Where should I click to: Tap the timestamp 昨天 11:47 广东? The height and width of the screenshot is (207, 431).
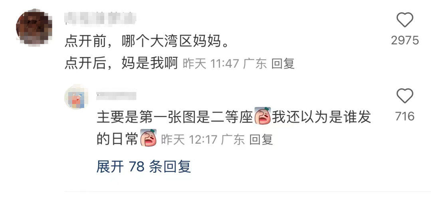point(225,64)
